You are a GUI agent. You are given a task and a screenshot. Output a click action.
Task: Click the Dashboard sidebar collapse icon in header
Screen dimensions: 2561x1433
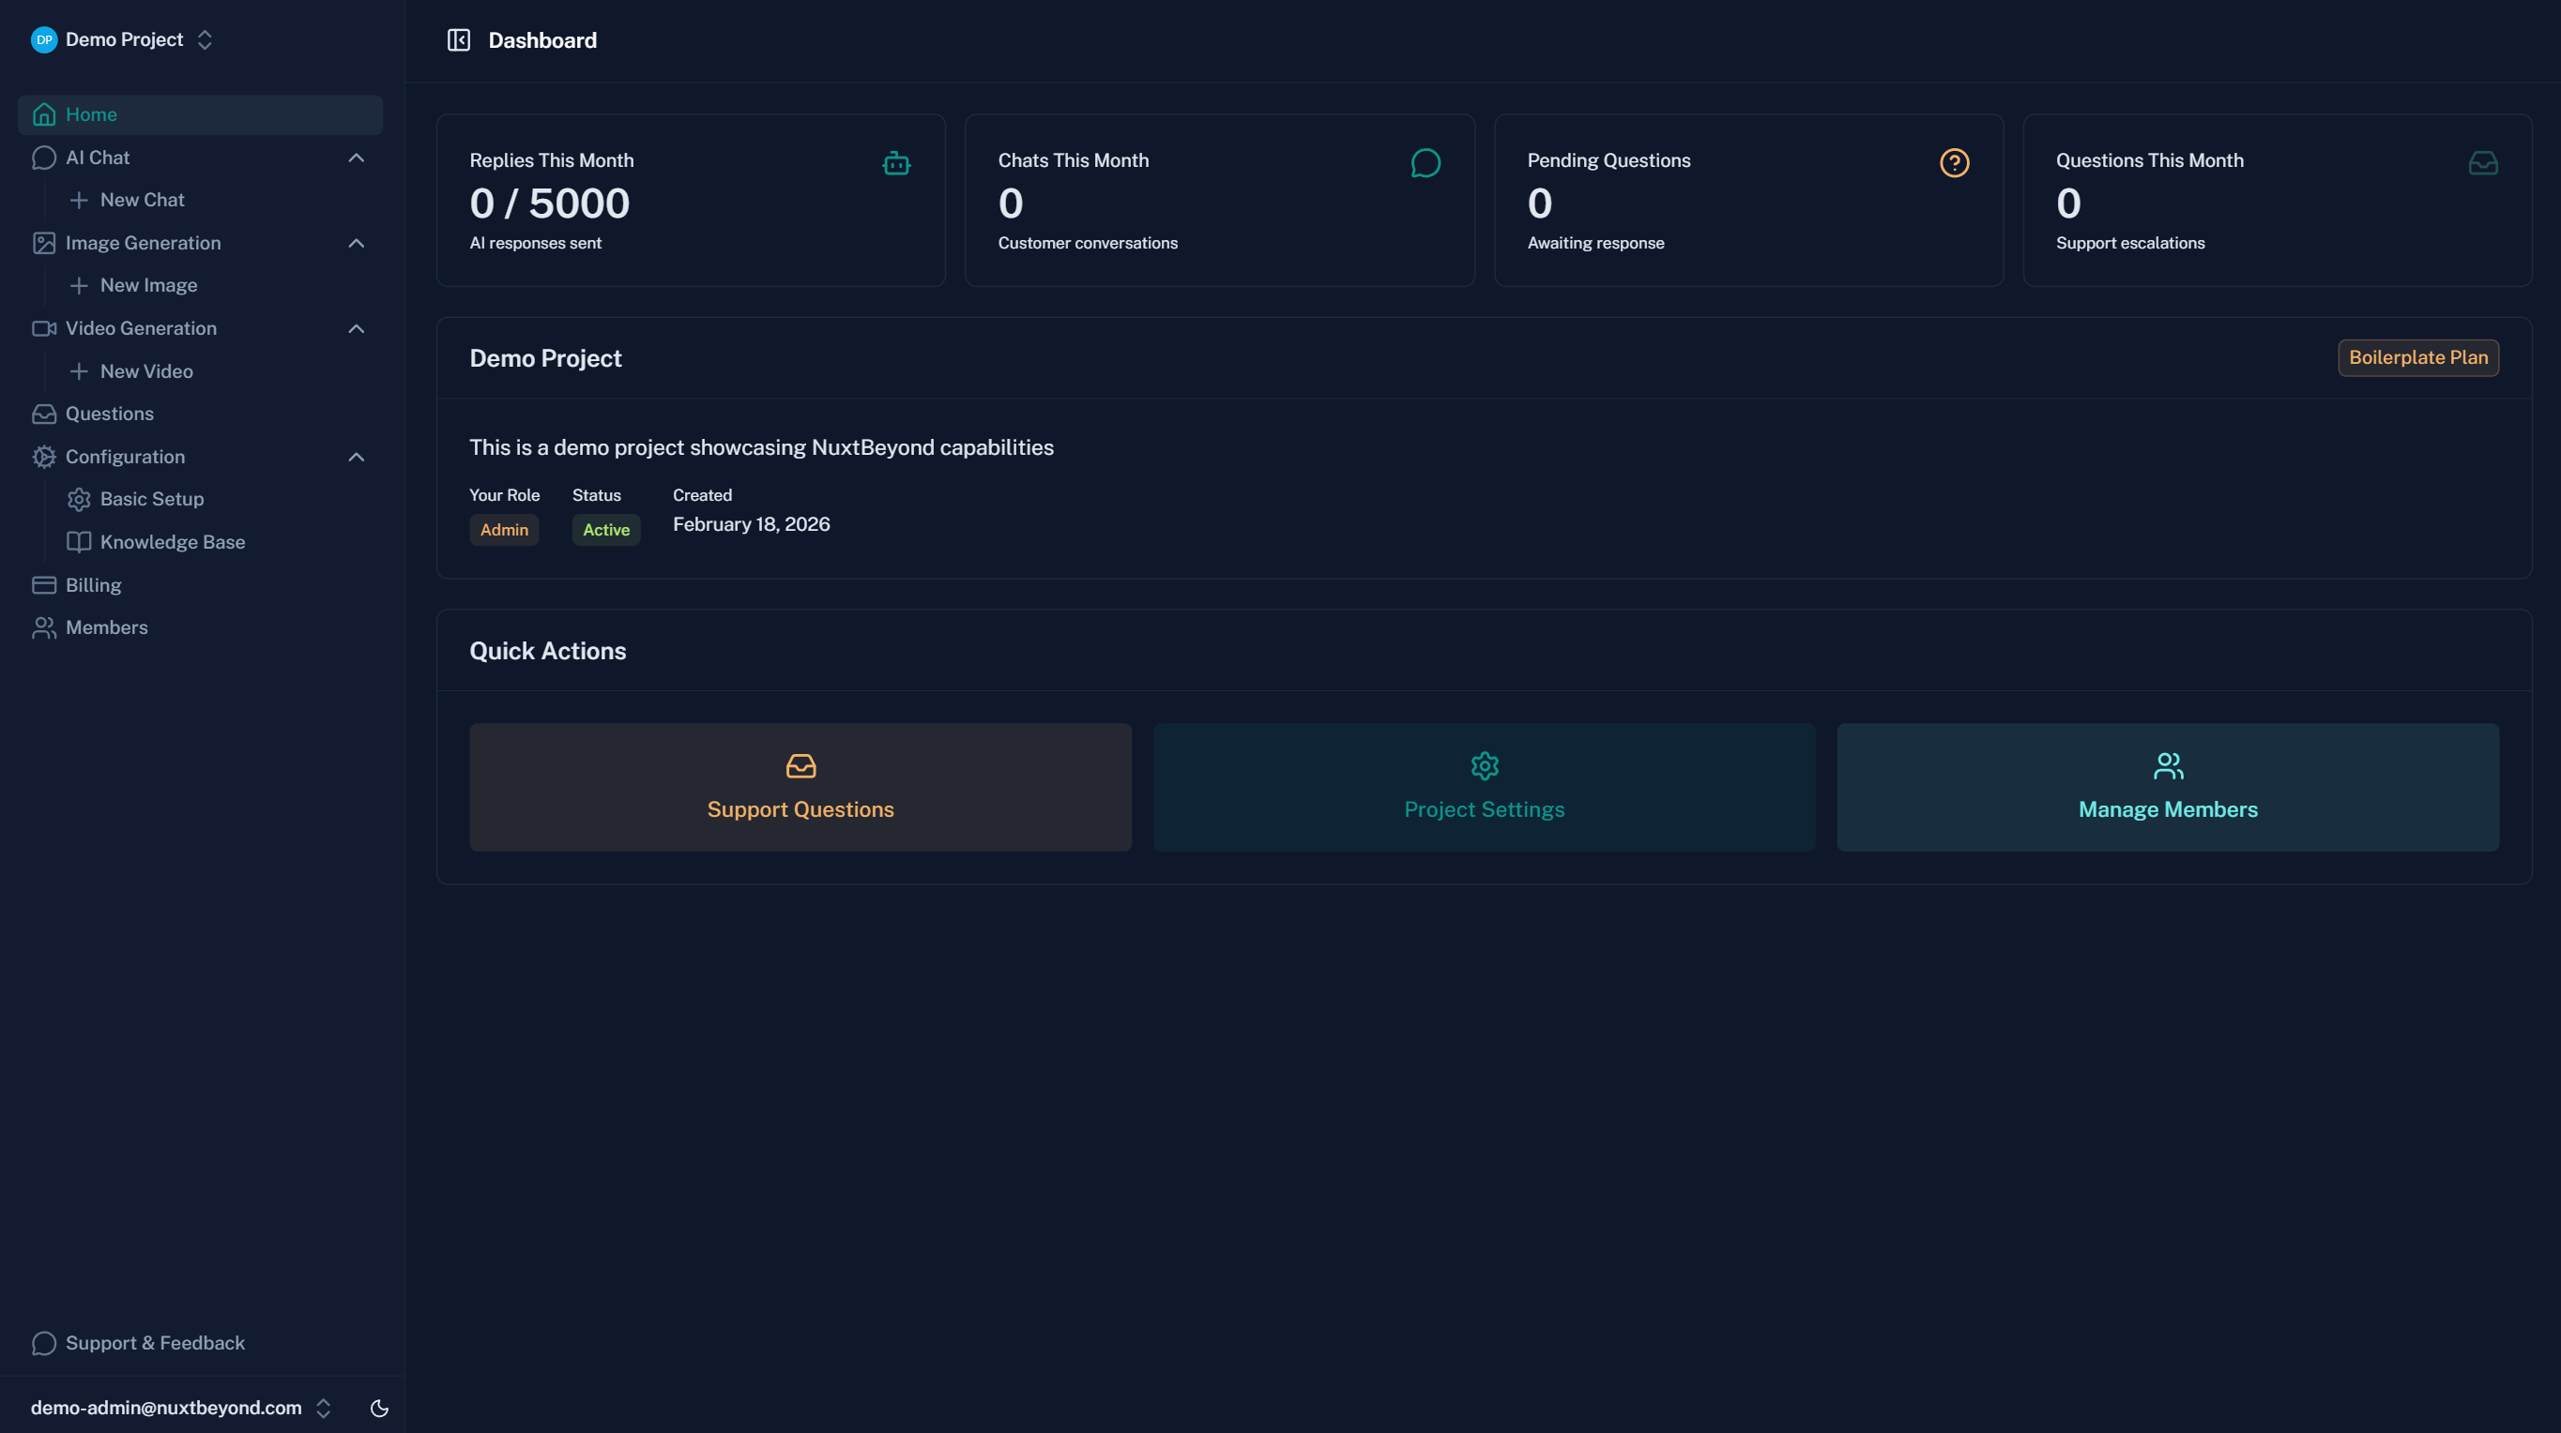459,39
